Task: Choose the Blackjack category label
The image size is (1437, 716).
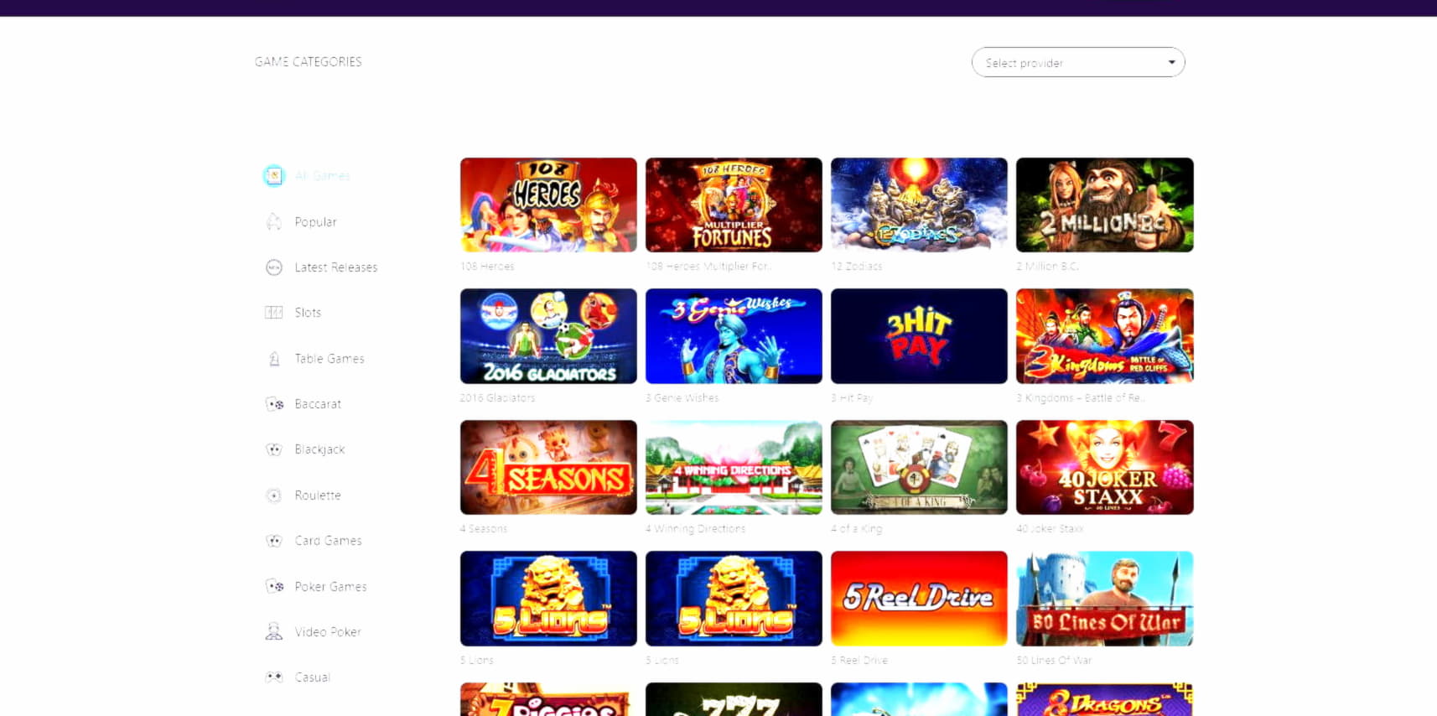Action: tap(319, 449)
